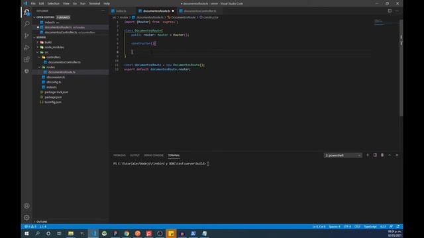Viewport: 424px width, 238px height.
Task: Open the Explorer view in activity bar
Action: (26, 13)
